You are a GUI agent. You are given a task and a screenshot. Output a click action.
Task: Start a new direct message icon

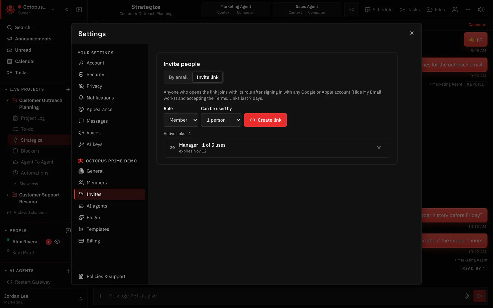68,231
